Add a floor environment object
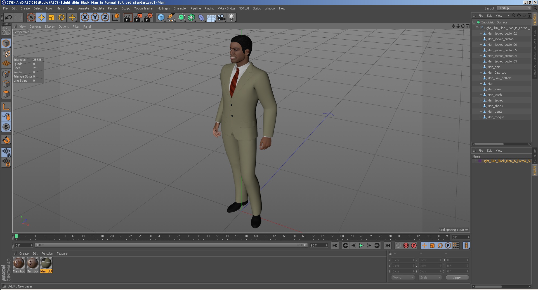The width and height of the screenshot is (538, 290). point(211,18)
